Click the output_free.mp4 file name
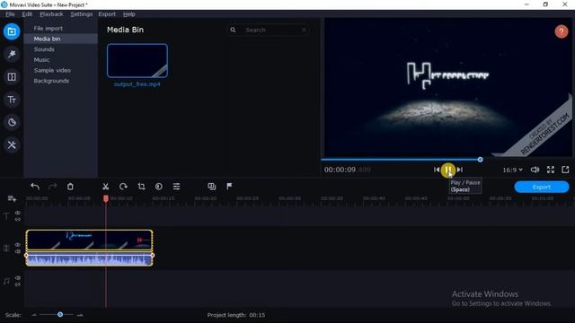The height and width of the screenshot is (323, 575). [x=137, y=84]
